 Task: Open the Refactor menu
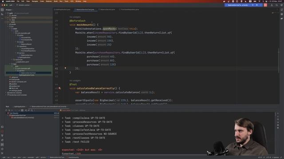click(49, 1)
